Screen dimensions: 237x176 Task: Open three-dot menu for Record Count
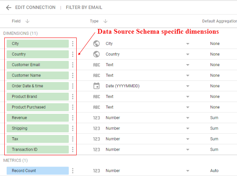73,171
